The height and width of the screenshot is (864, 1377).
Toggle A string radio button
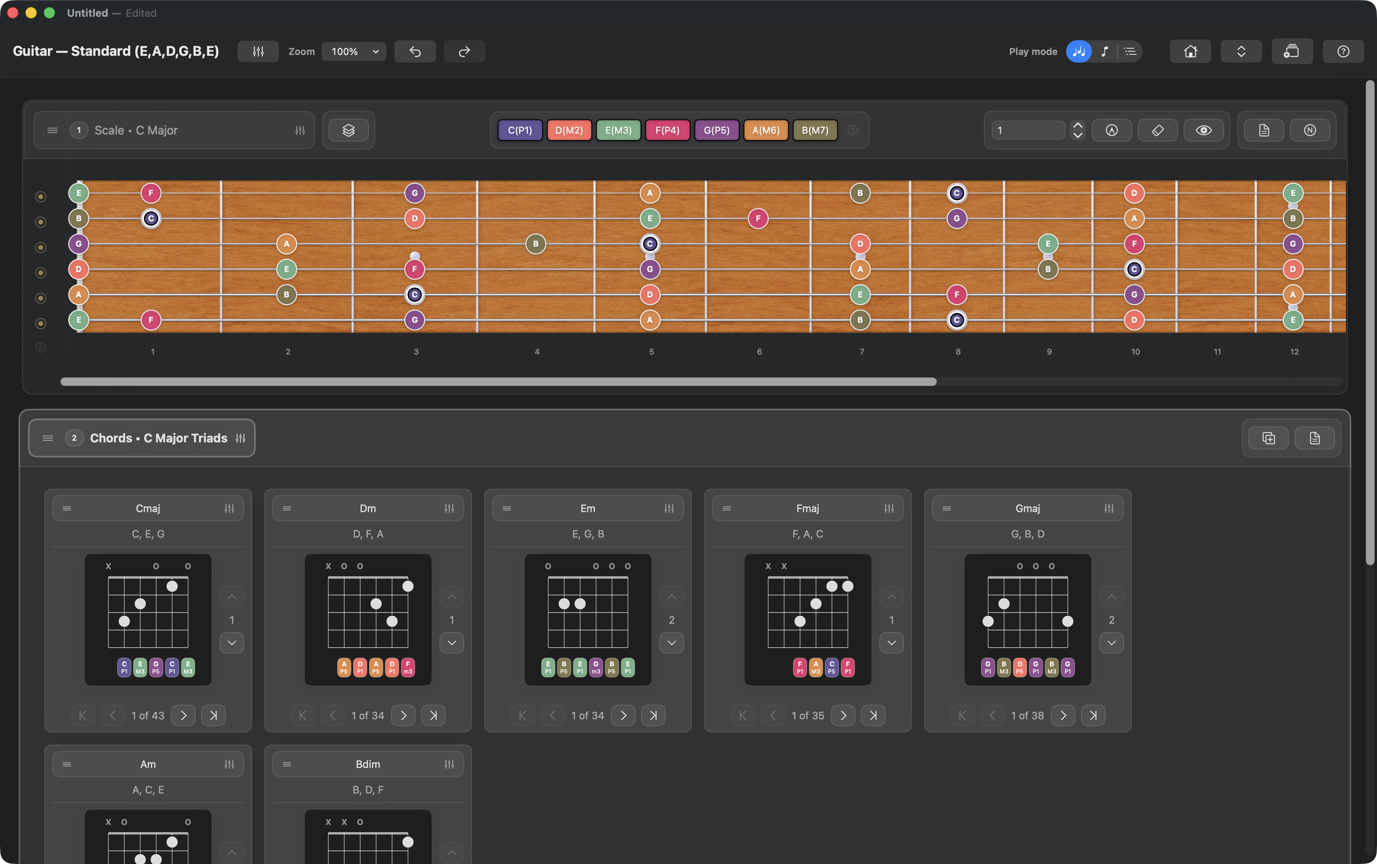[x=41, y=298]
